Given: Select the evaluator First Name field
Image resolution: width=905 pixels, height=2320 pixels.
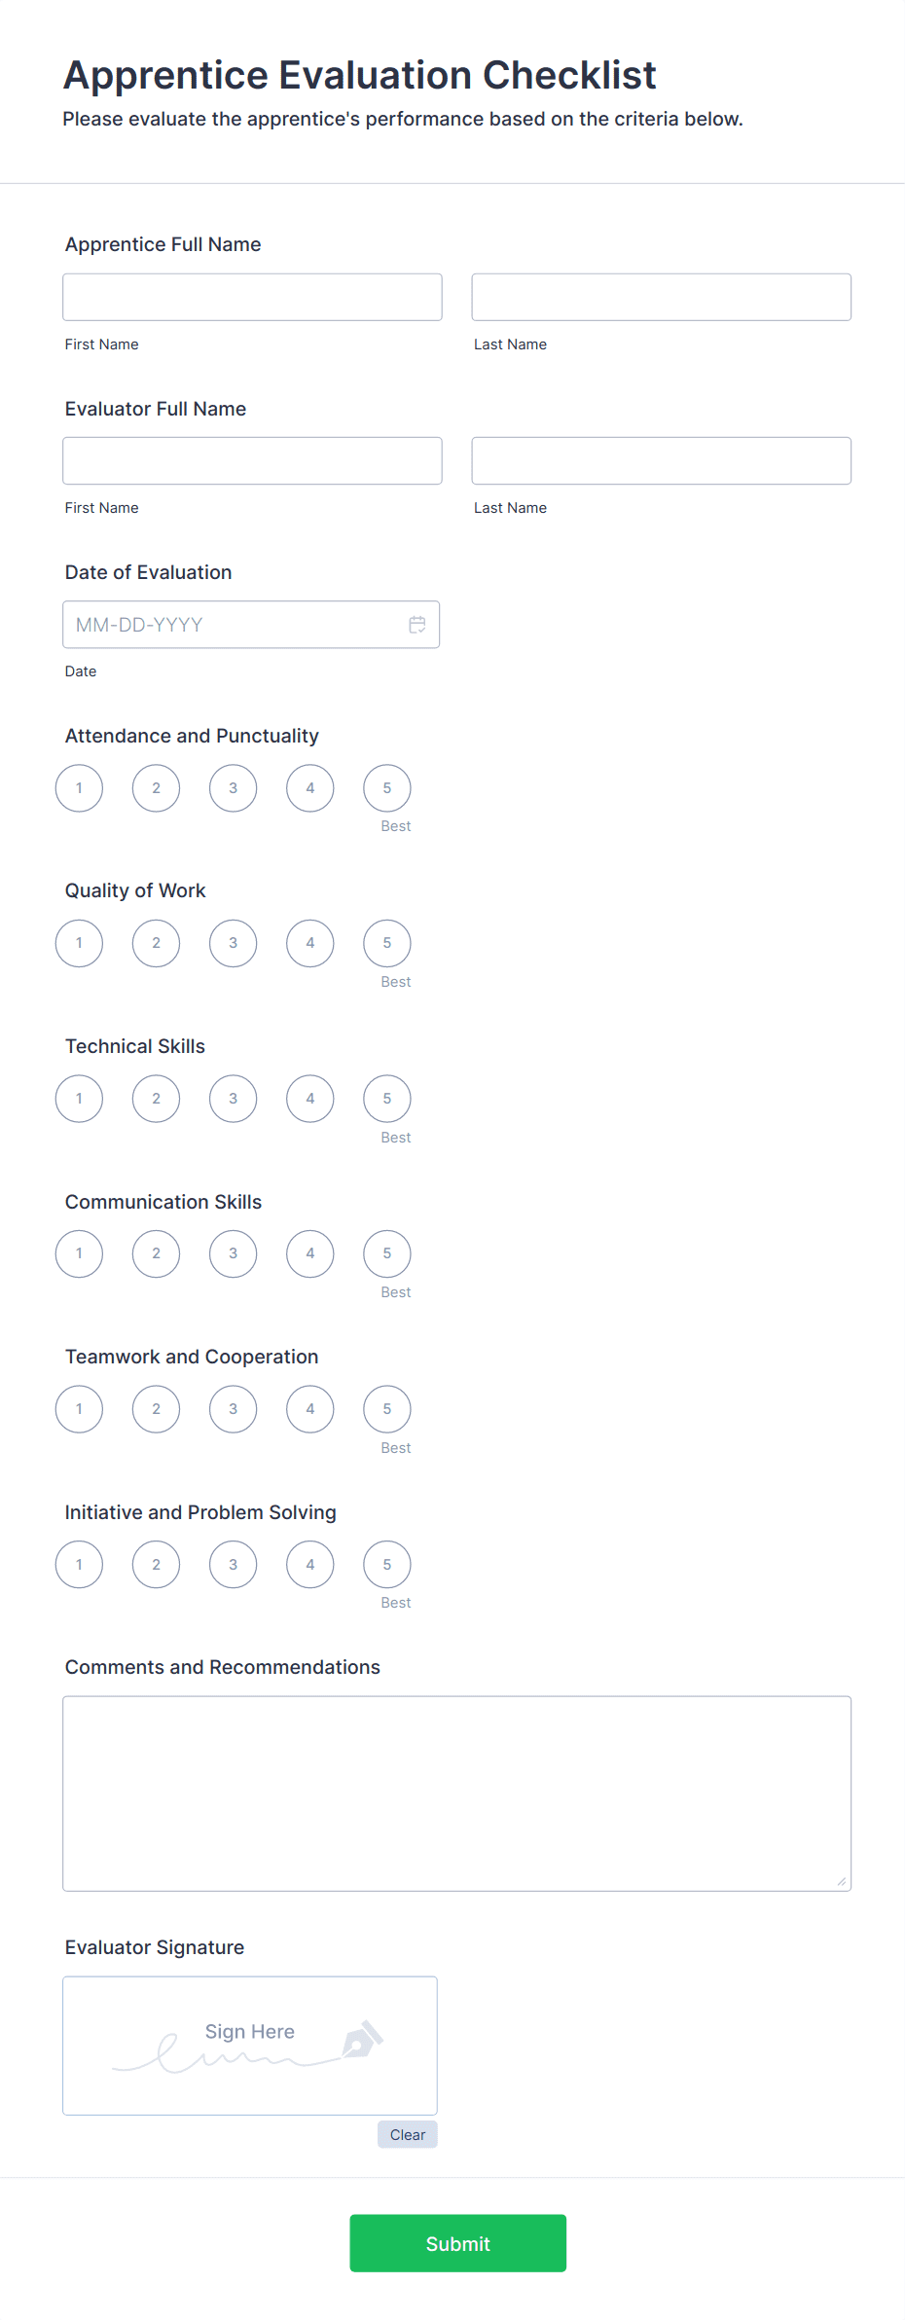Looking at the screenshot, I should pos(252,460).
